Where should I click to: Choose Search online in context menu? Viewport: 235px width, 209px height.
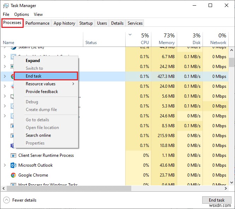click(x=46, y=135)
